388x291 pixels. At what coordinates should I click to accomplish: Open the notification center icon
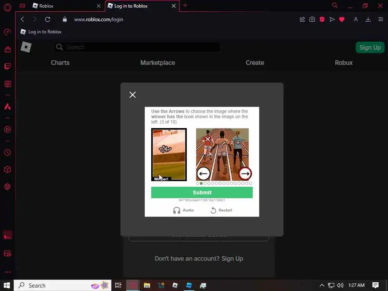click(375, 285)
